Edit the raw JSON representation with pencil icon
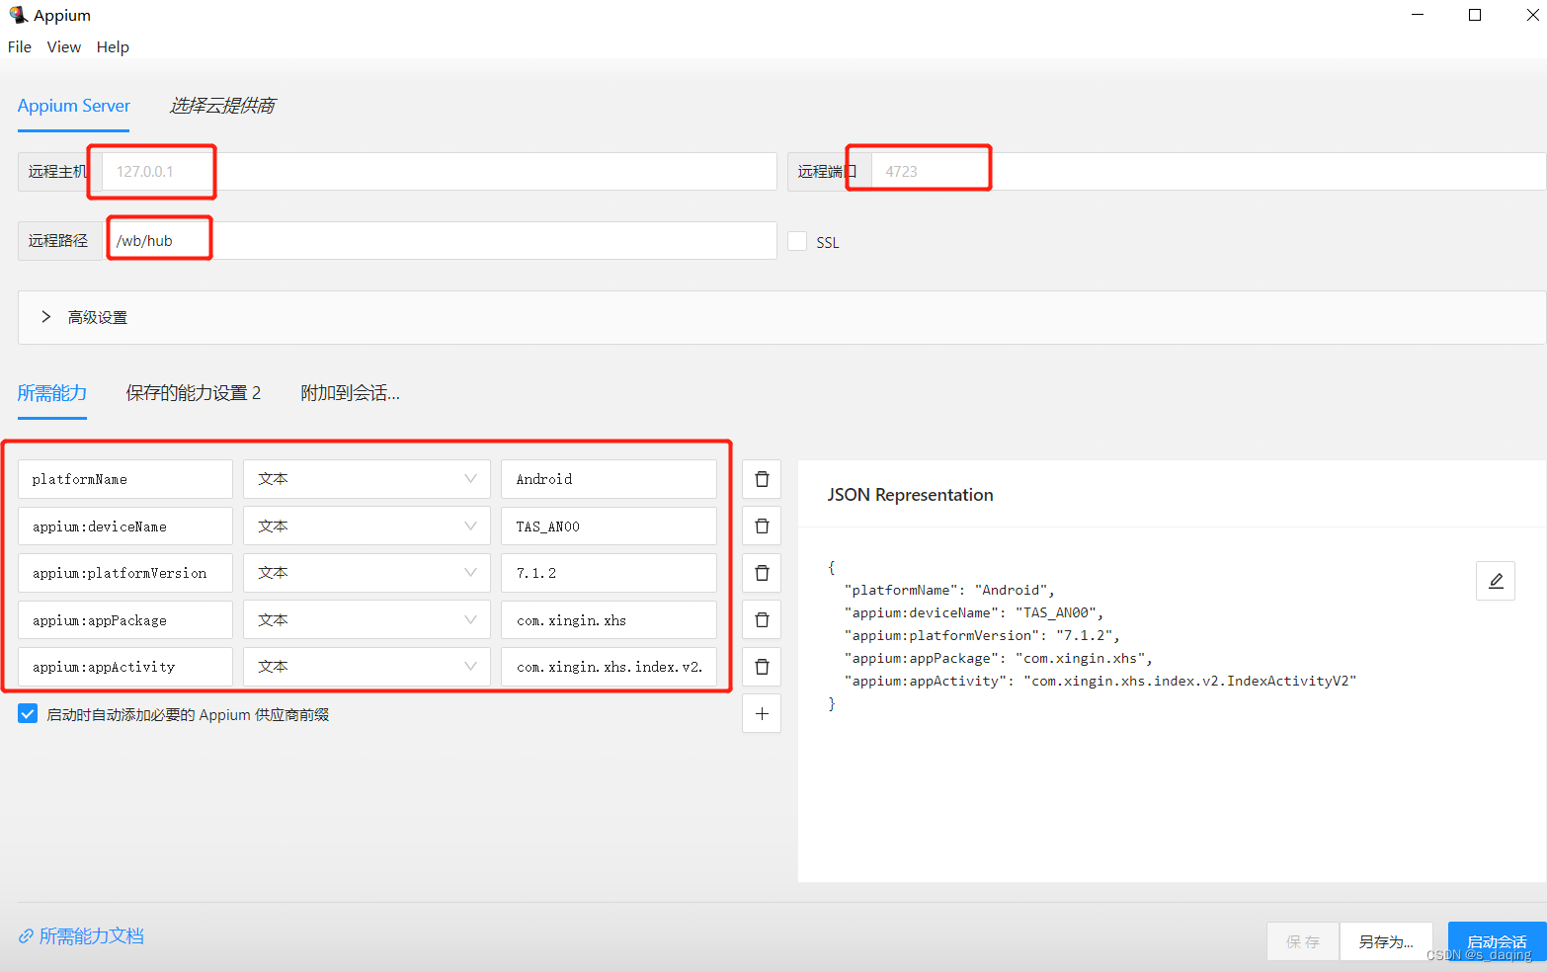The width and height of the screenshot is (1547, 972). tap(1496, 581)
